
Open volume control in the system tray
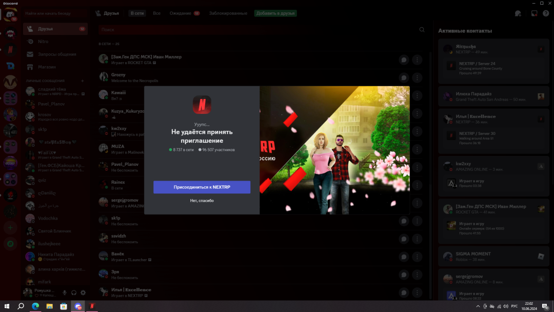506,306
